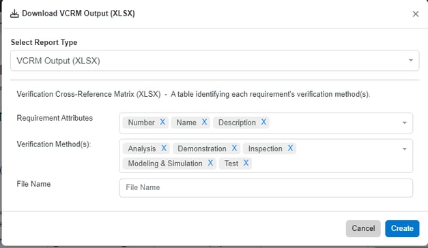The height and width of the screenshot is (248, 428).
Task: Cancel the report download
Action: pyautogui.click(x=363, y=228)
